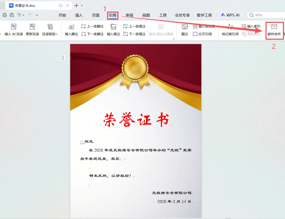
Task: Switch to the 审阅 tab
Action: pos(129,15)
